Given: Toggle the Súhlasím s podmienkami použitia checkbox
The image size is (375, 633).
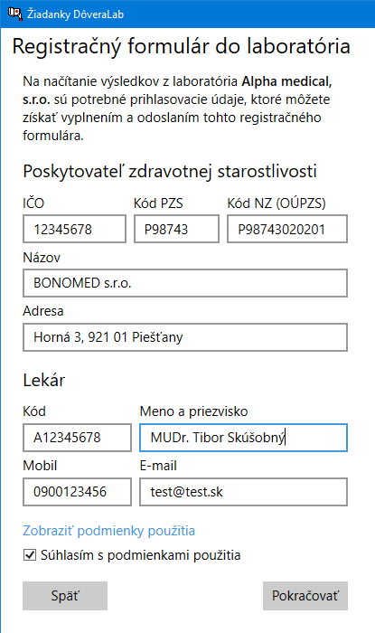Looking at the screenshot, I should tap(30, 555).
